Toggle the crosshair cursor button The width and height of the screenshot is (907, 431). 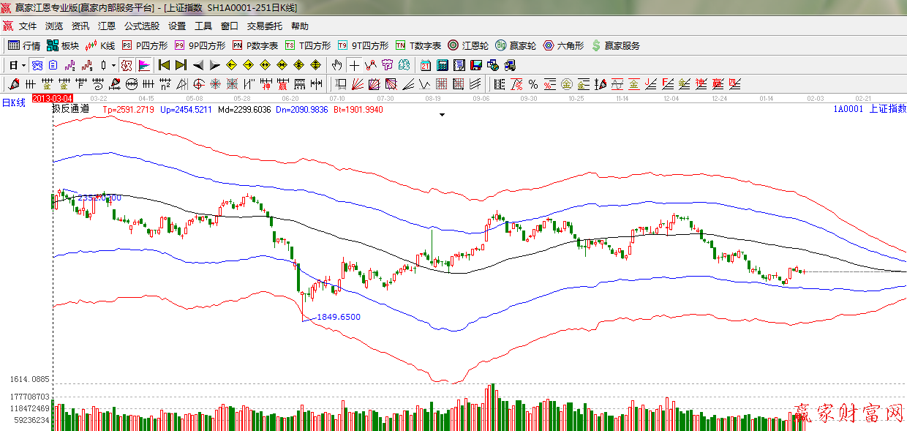(355, 65)
